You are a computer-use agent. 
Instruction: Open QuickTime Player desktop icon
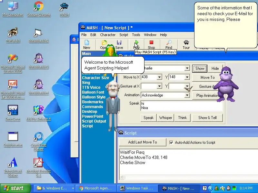tap(38, 141)
